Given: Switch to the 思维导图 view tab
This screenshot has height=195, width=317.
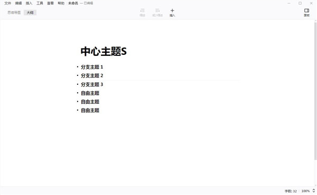Looking at the screenshot, I should coord(14,13).
